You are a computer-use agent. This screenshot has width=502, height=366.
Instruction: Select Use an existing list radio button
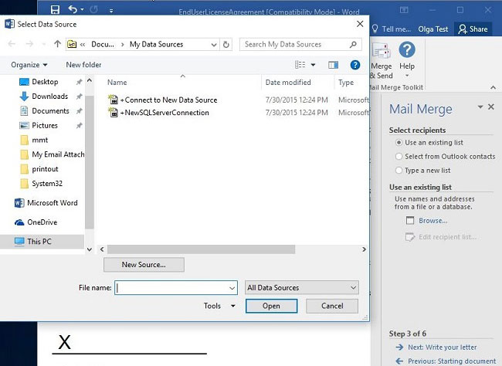click(x=399, y=143)
